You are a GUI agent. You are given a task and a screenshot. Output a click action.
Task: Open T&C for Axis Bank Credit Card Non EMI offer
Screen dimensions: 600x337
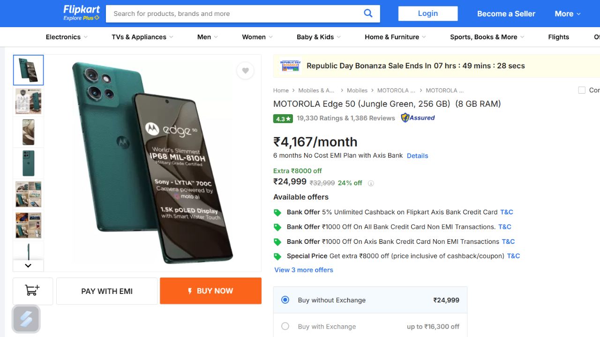coord(508,242)
